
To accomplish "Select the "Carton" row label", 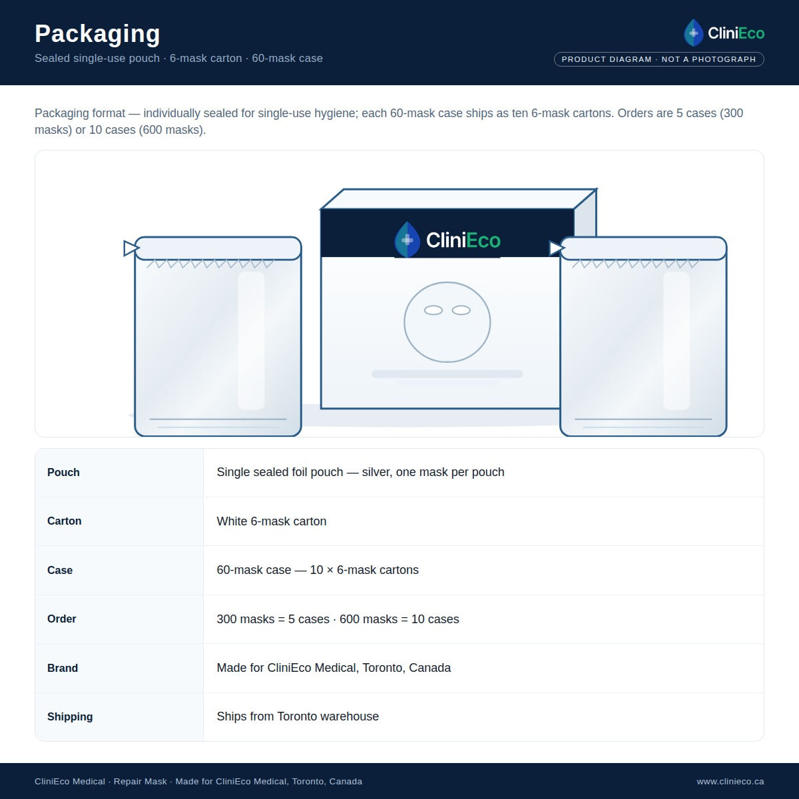I will point(65,521).
